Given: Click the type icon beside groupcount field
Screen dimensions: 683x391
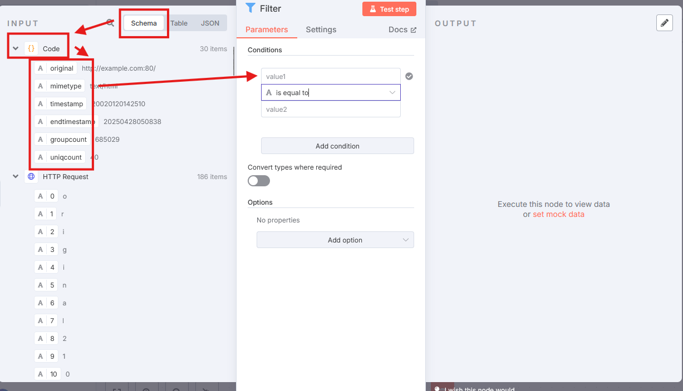Looking at the screenshot, I should pyautogui.click(x=41, y=140).
